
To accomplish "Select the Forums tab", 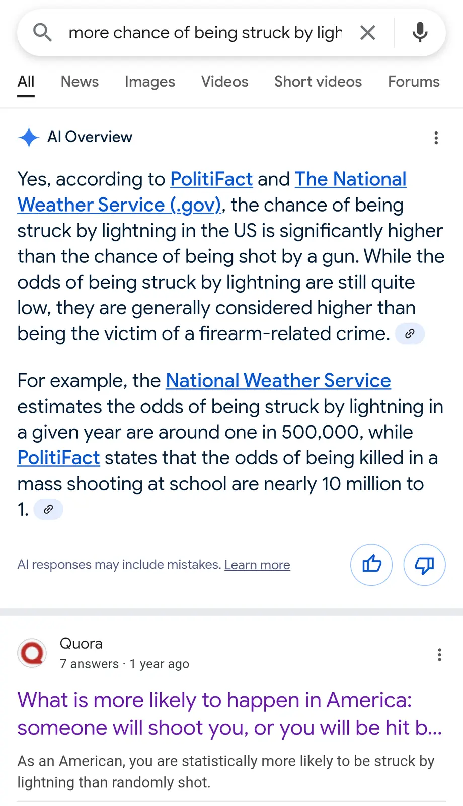I will tap(414, 82).
